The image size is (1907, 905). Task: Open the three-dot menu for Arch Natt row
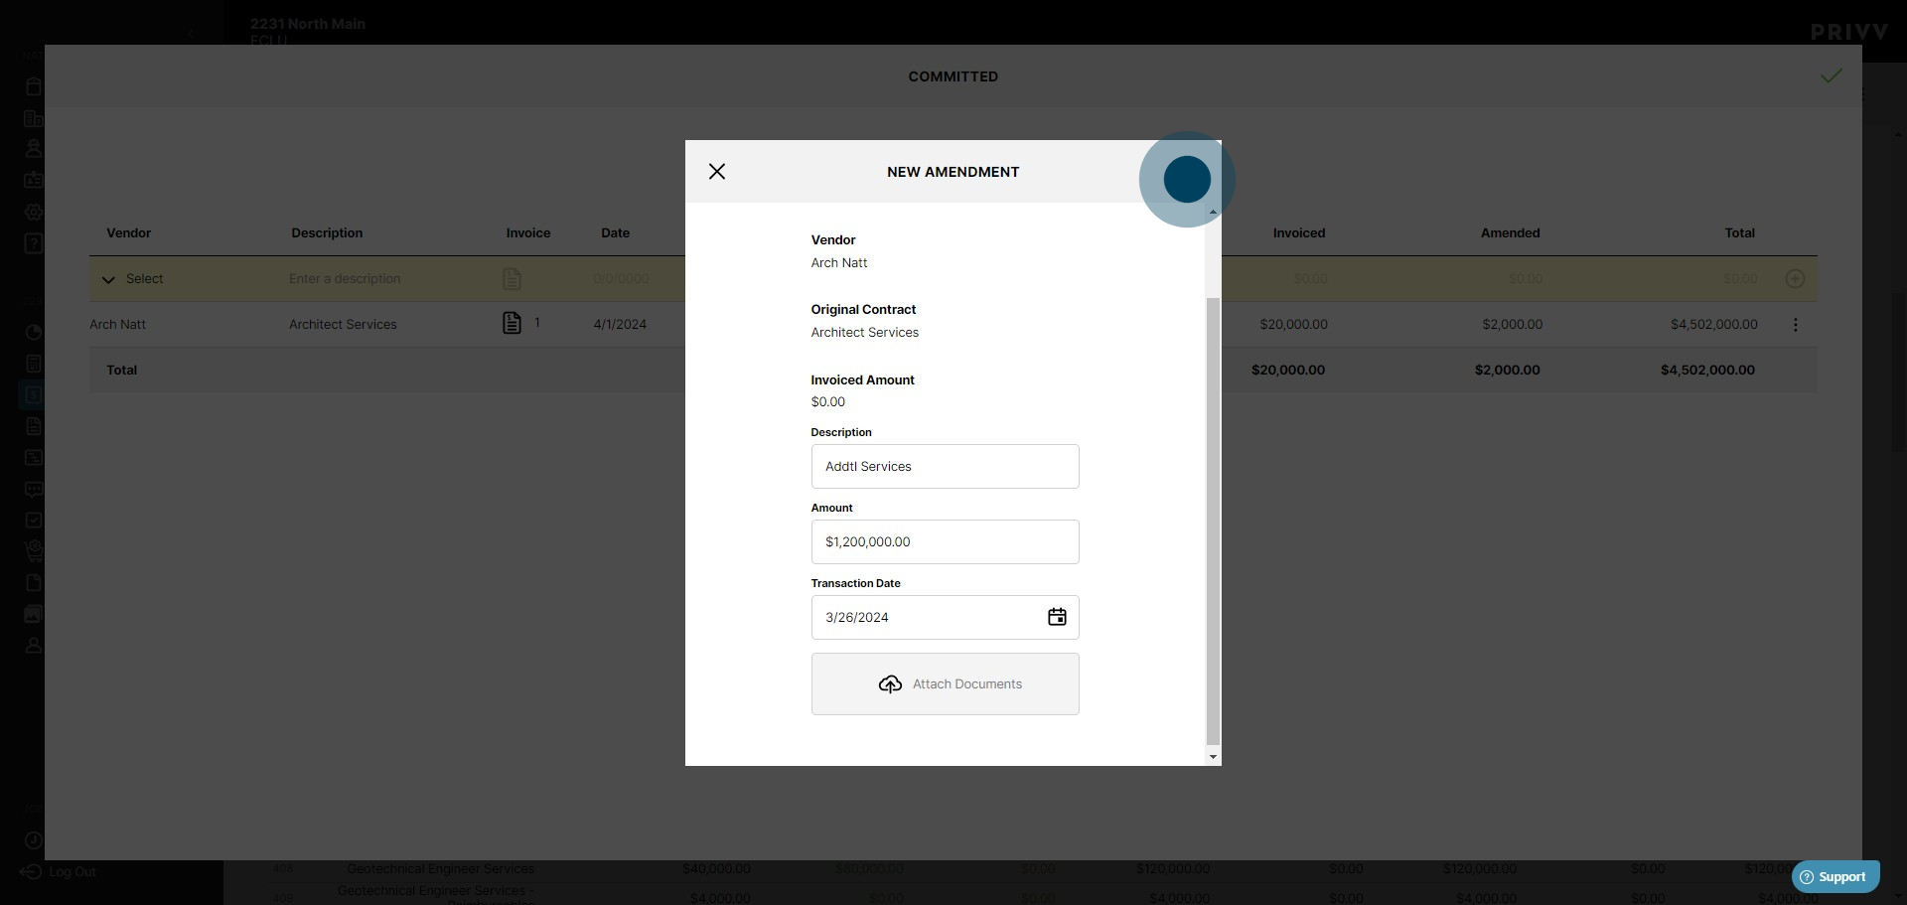click(1795, 325)
